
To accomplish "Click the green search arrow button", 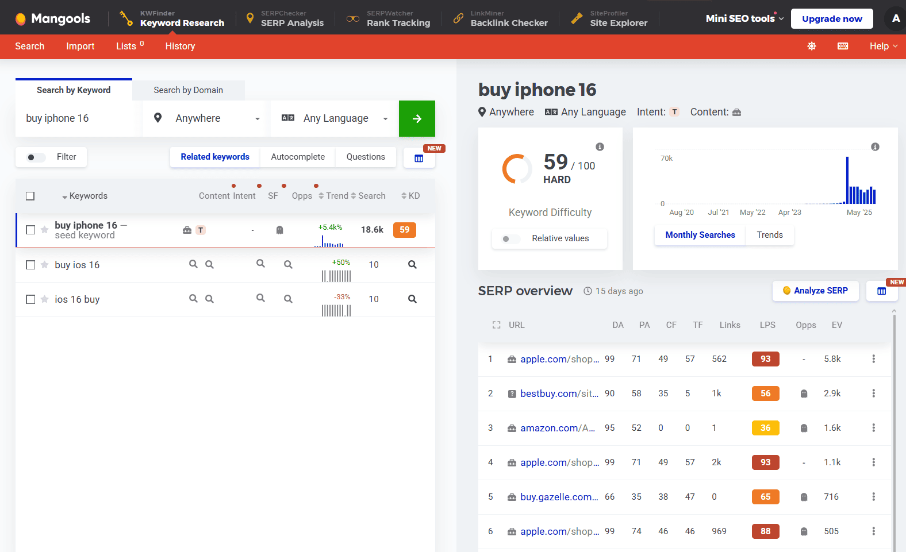I will (x=417, y=119).
